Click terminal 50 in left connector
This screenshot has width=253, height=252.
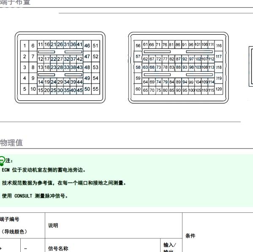point(87,89)
